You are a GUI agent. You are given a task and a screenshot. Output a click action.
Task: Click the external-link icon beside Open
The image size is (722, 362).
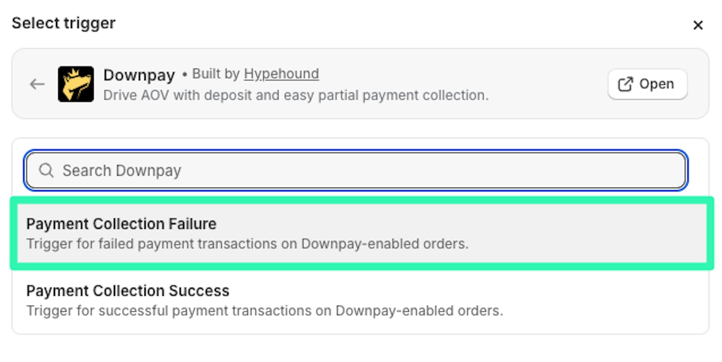625,84
